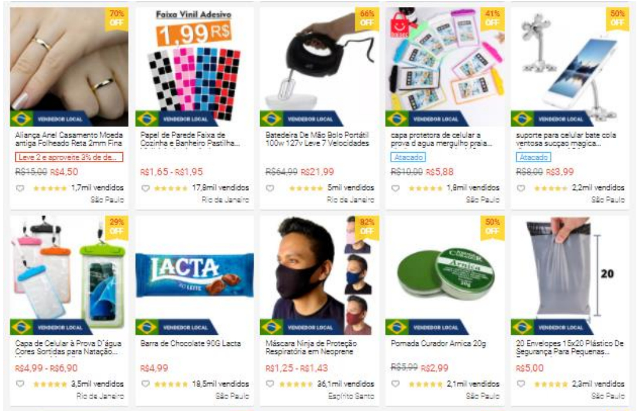Screen dimensions: 641x411
Task: Favorite the suporte para celular with heart icon
Action: [x=520, y=189]
